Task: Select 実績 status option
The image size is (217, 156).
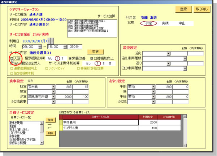Action: 165,23
